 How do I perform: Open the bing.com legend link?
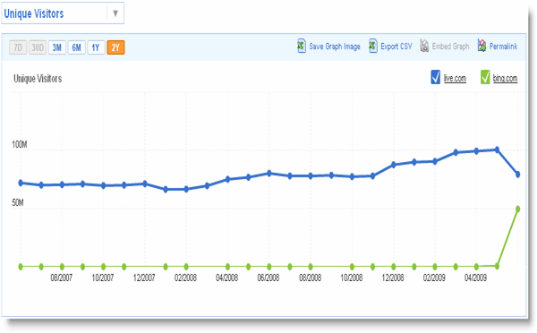(505, 79)
